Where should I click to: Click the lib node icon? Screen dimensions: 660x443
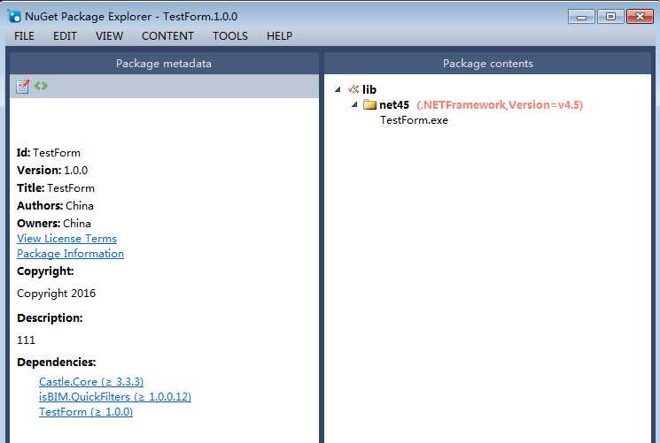(x=353, y=89)
